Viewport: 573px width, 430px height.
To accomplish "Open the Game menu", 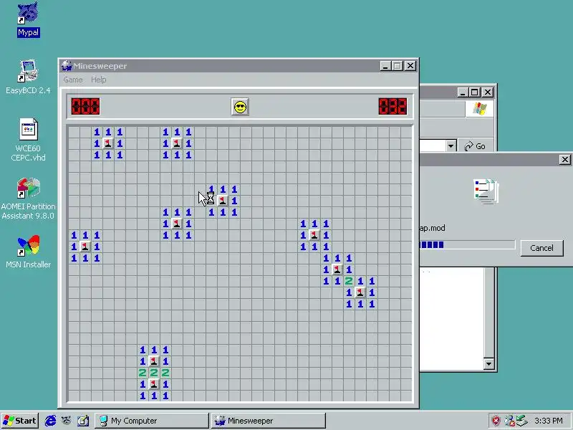I will [x=73, y=80].
